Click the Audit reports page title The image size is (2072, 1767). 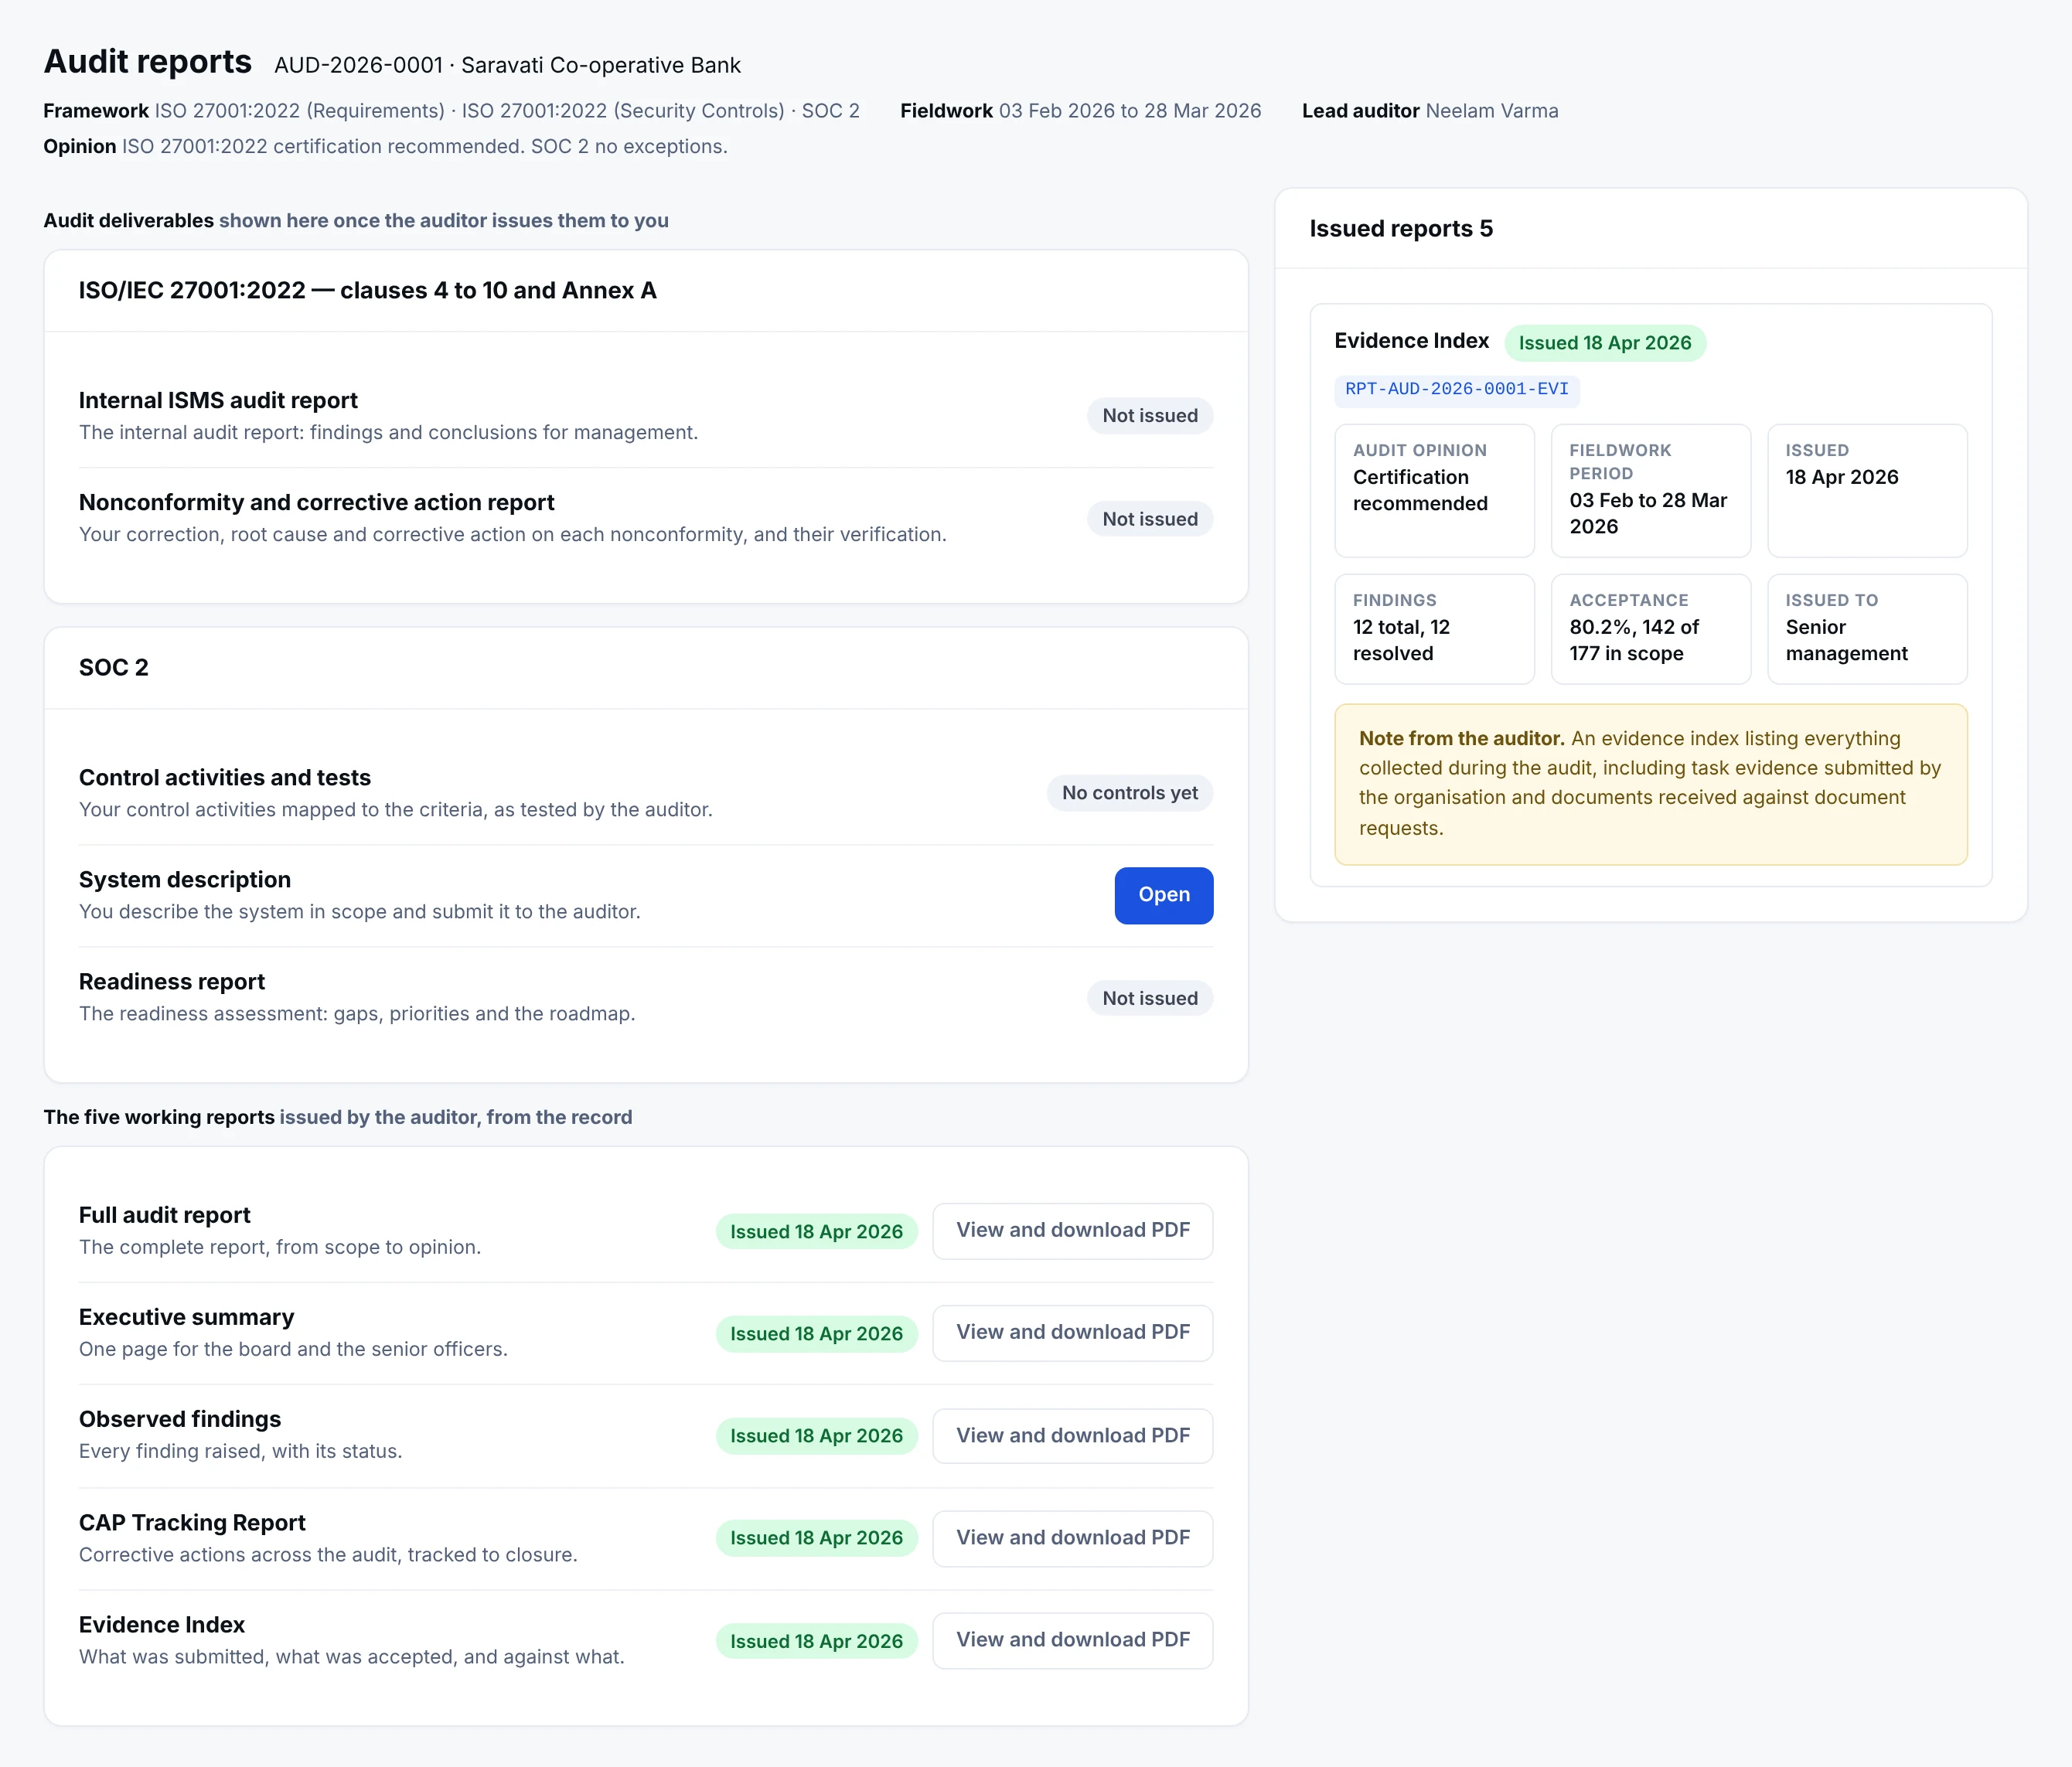[147, 62]
